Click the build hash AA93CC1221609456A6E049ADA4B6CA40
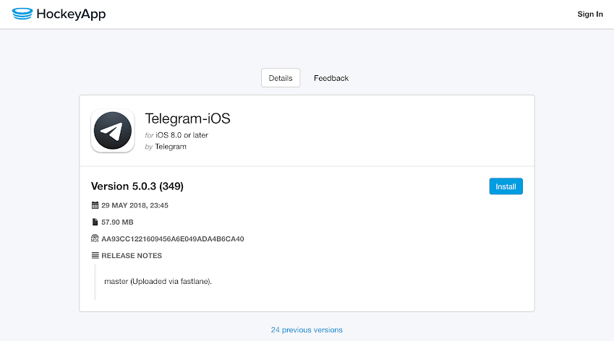614x341 pixels. pos(173,239)
